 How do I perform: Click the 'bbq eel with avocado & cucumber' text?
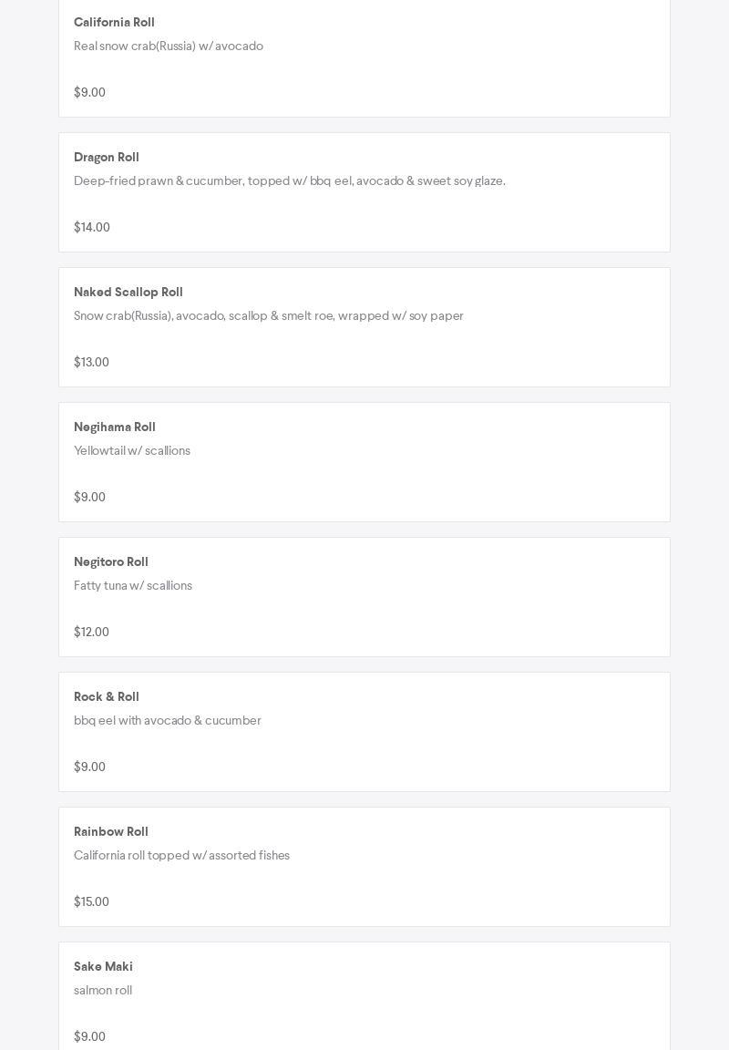pyautogui.click(x=168, y=721)
